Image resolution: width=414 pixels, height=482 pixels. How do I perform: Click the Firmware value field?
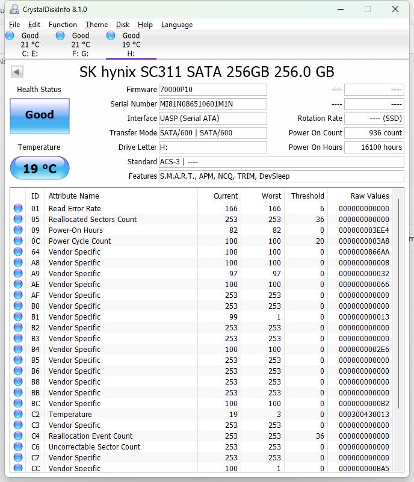[x=212, y=90]
